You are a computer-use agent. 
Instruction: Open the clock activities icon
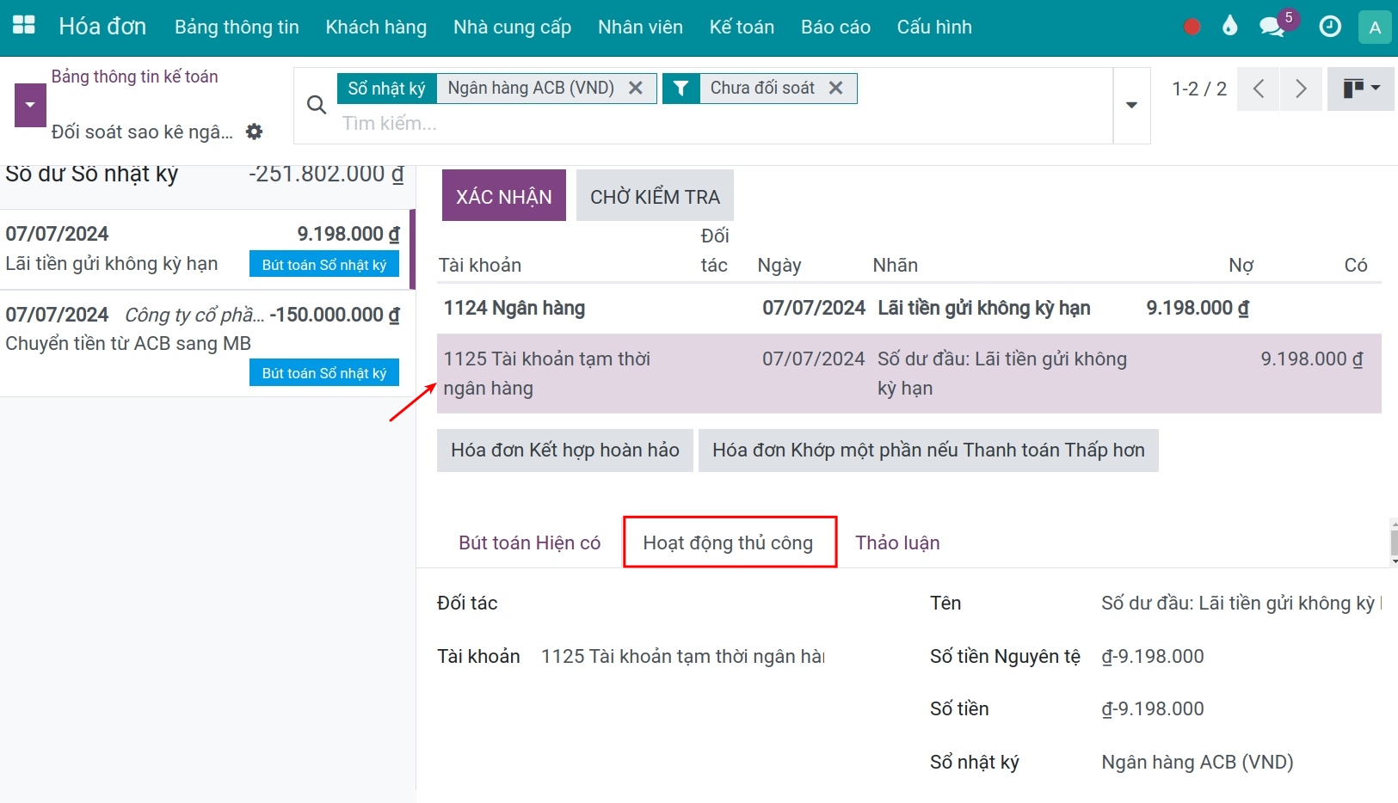coord(1329,27)
